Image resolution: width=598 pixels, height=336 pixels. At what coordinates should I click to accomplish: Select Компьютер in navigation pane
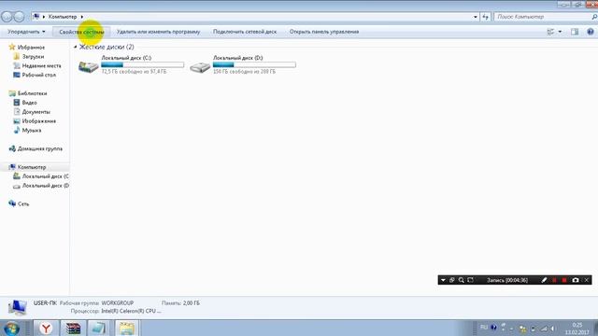click(32, 167)
